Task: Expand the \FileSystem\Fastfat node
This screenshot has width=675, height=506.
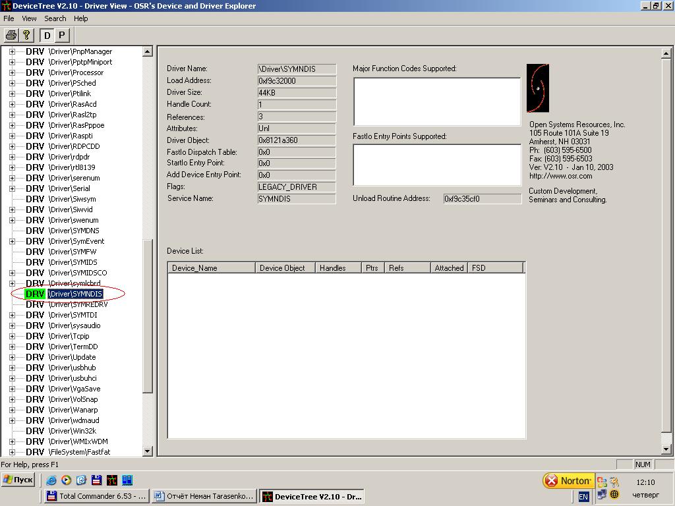Action: point(12,452)
